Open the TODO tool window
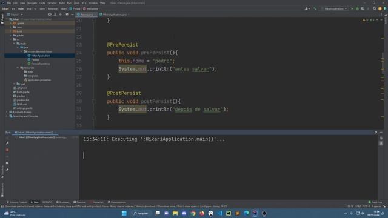388x218 pixels. coord(47,202)
